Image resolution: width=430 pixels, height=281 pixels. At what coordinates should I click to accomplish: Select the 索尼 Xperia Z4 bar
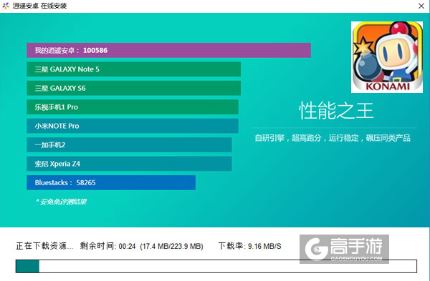point(129,164)
